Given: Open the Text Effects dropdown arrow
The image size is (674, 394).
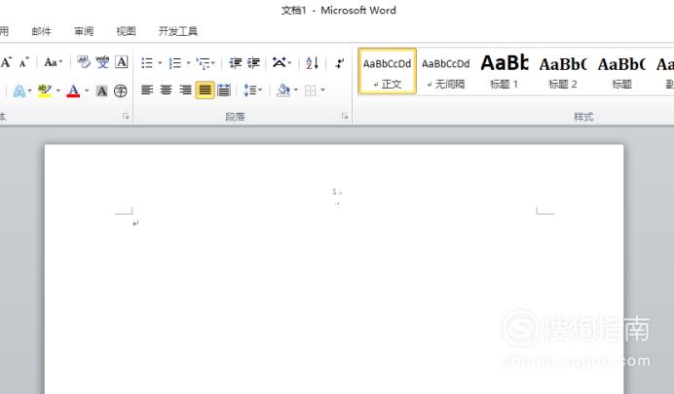Looking at the screenshot, I should (x=29, y=90).
